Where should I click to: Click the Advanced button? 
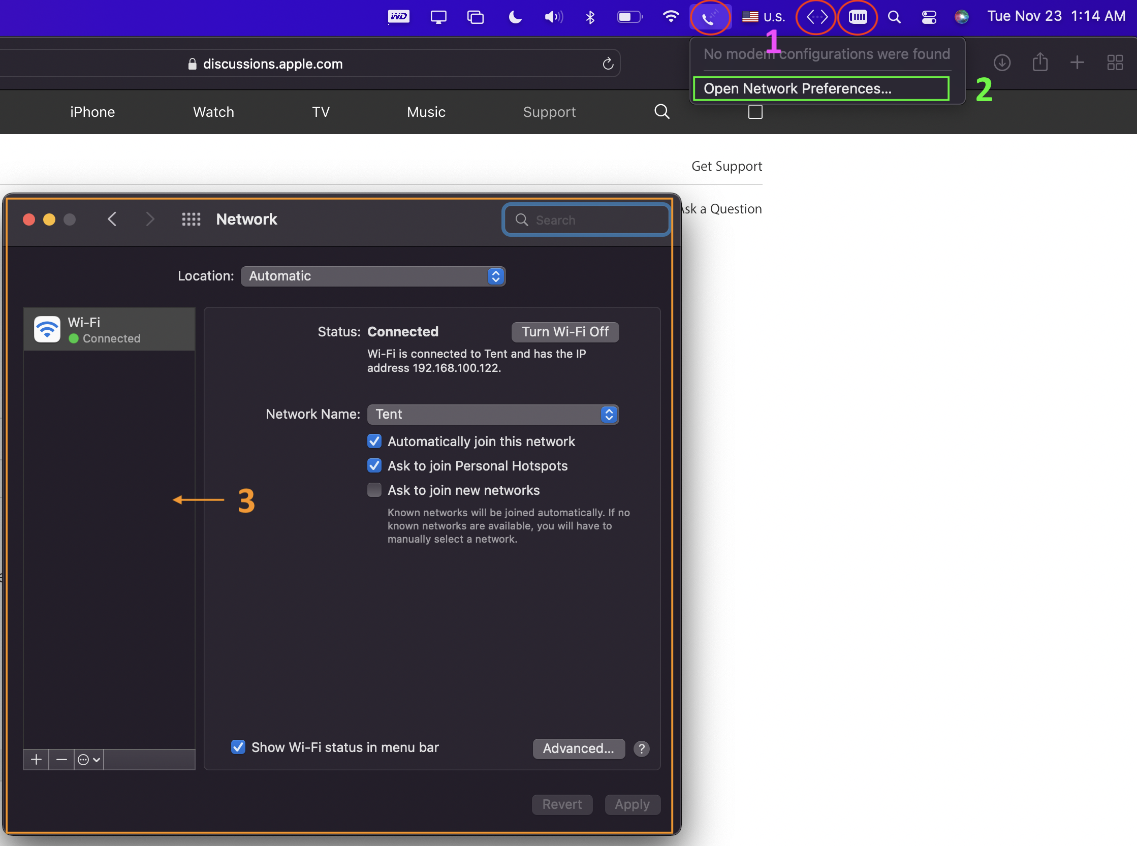point(578,749)
